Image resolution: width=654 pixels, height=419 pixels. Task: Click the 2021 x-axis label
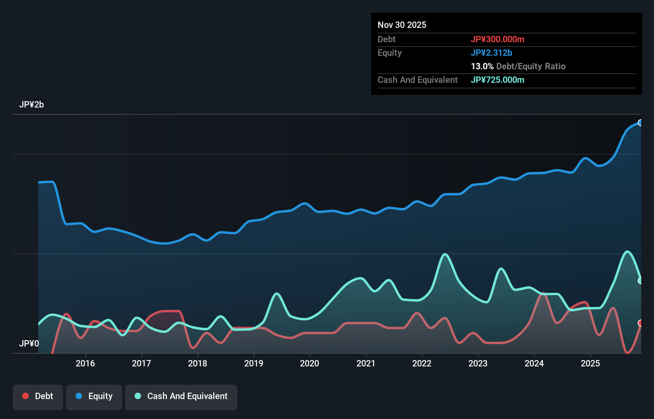coord(366,363)
